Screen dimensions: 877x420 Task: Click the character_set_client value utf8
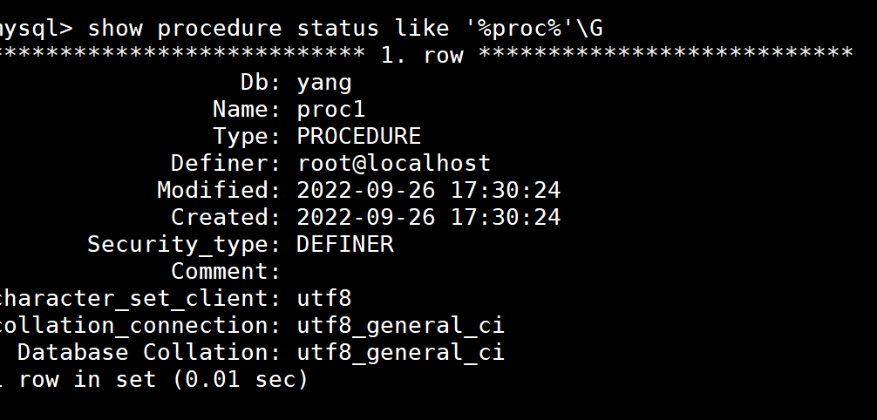[x=324, y=297]
